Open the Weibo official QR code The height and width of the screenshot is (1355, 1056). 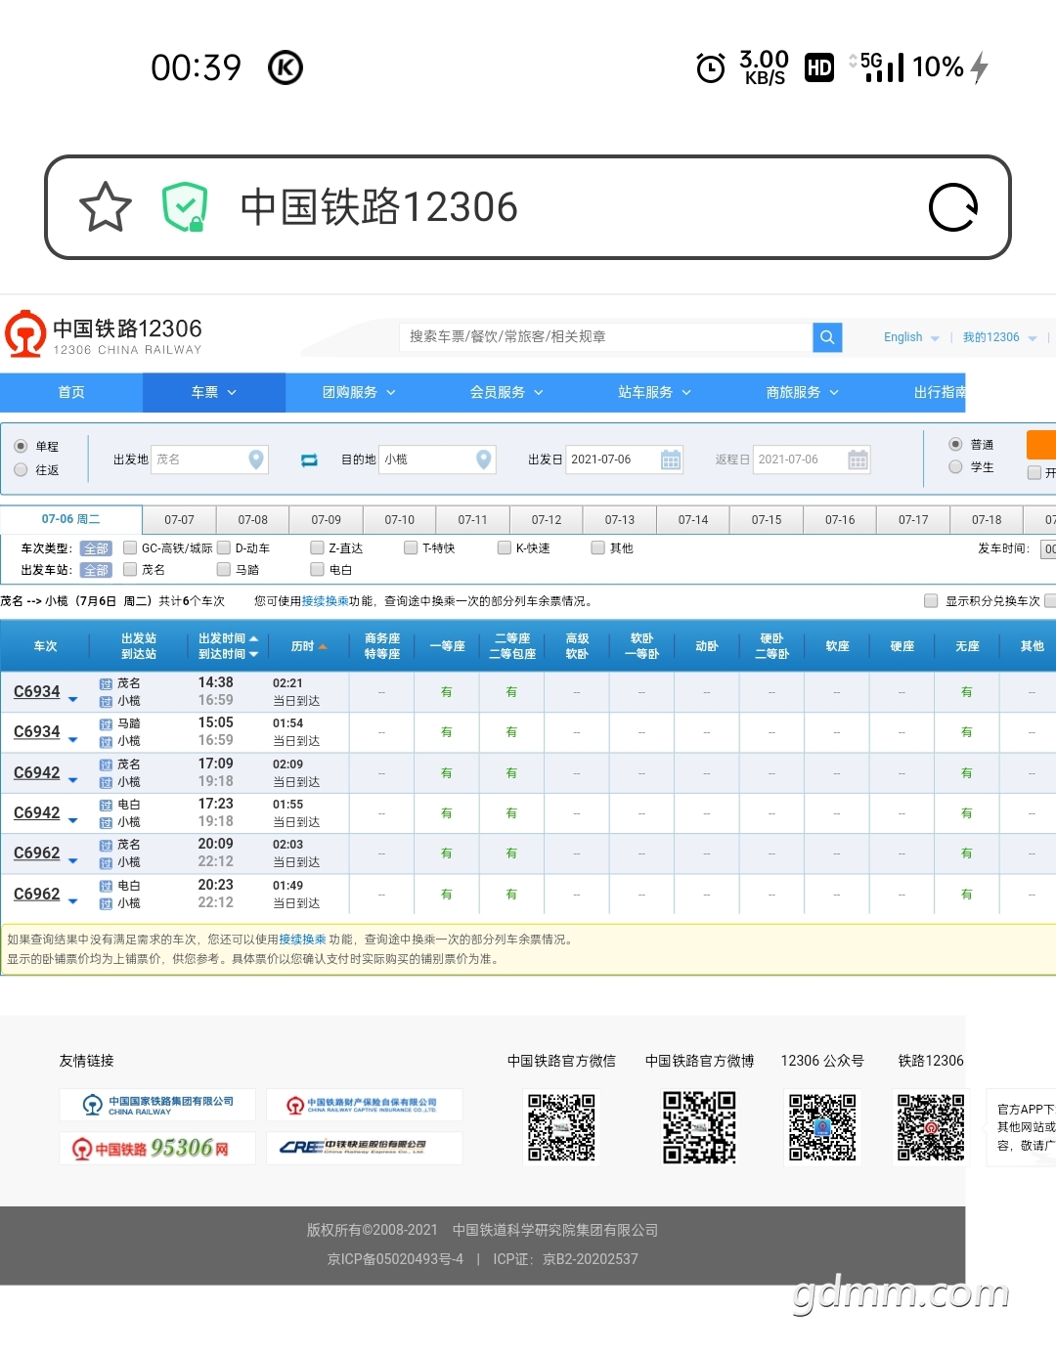click(x=699, y=1127)
